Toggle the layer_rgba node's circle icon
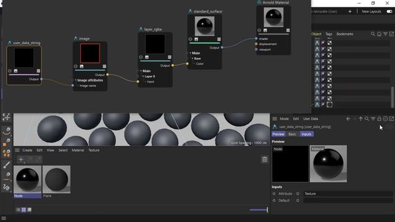The image size is (395, 222). click(x=141, y=57)
